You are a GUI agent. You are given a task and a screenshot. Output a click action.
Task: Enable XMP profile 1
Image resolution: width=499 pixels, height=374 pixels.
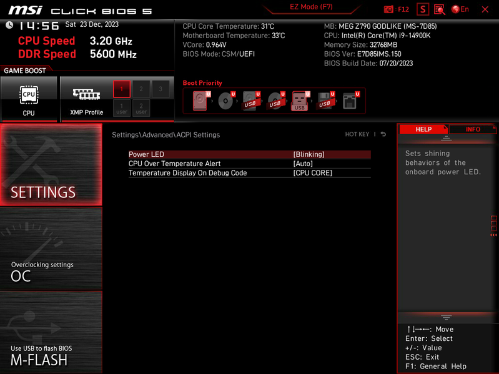point(122,89)
